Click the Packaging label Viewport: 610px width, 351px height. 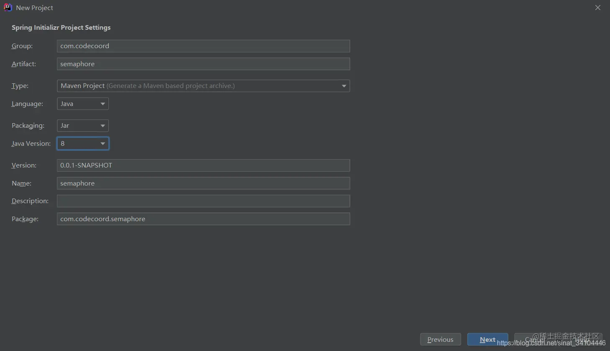pos(28,126)
